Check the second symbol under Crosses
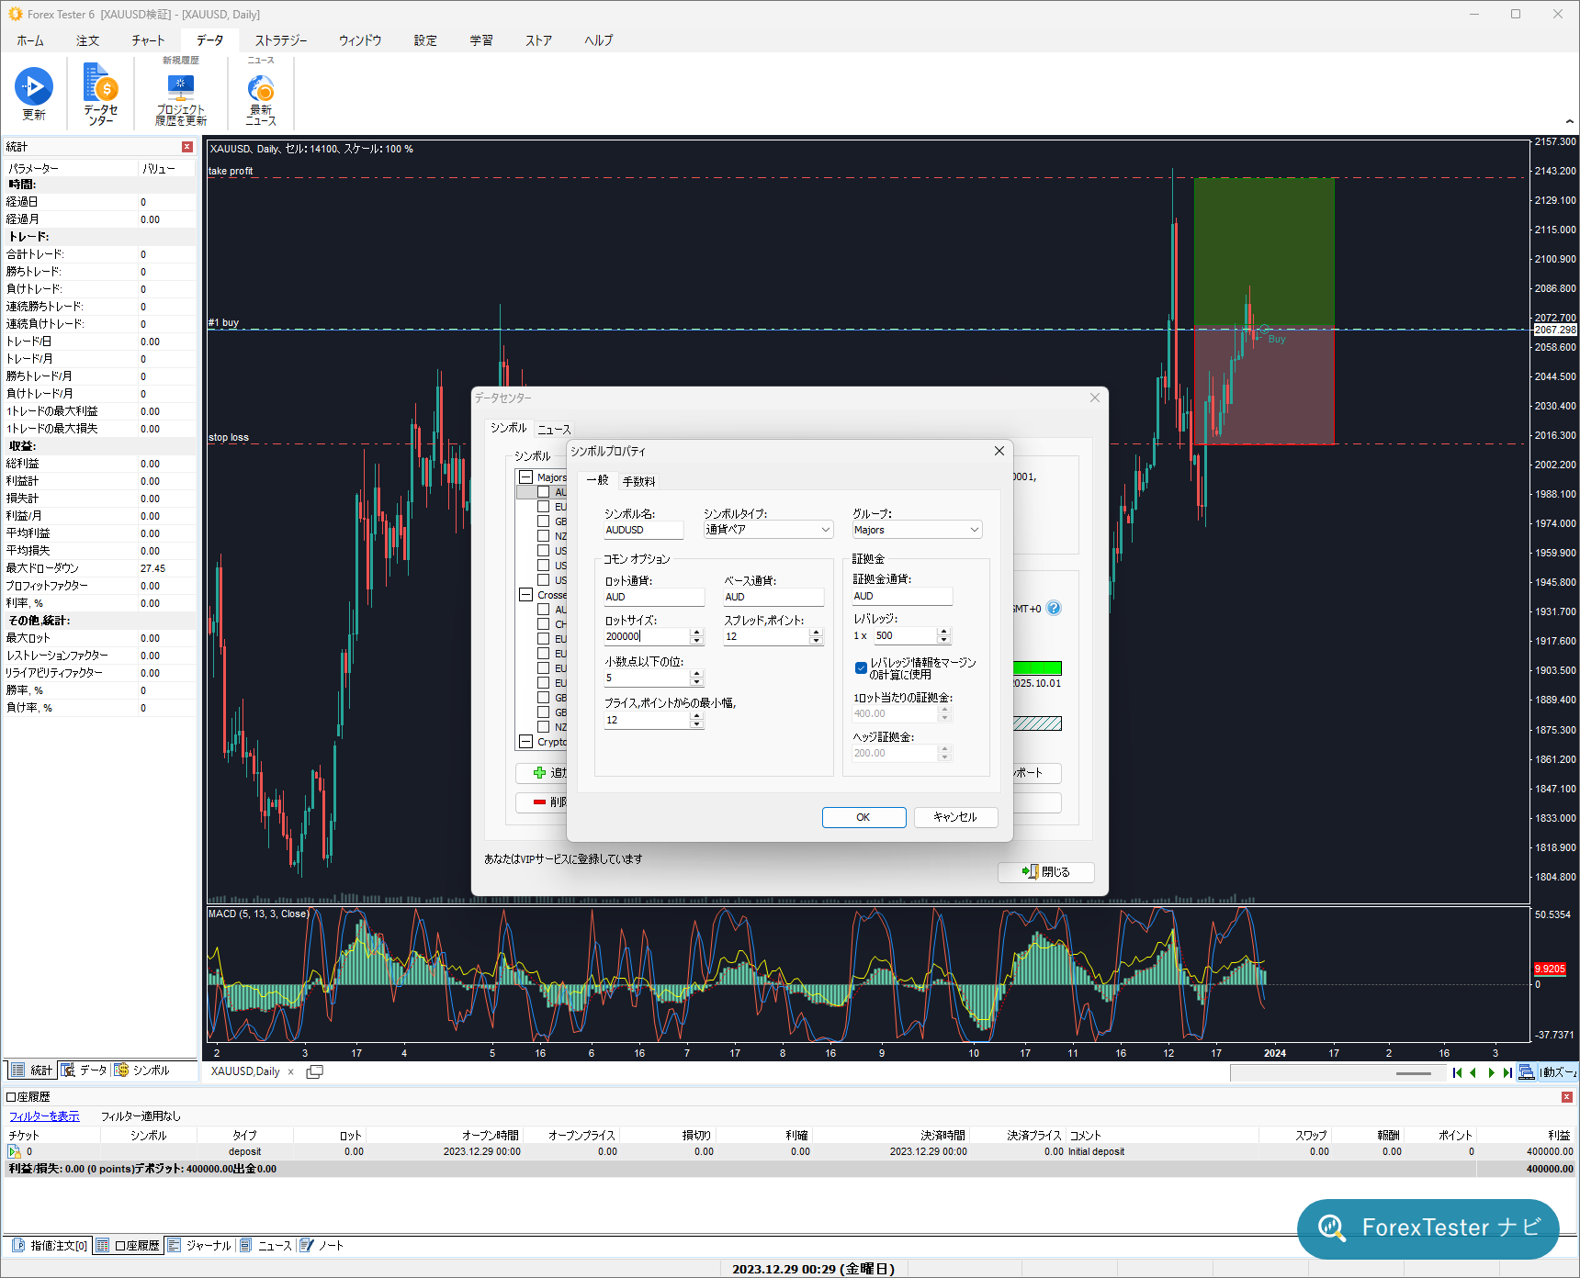This screenshot has height=1278, width=1580. click(x=544, y=624)
